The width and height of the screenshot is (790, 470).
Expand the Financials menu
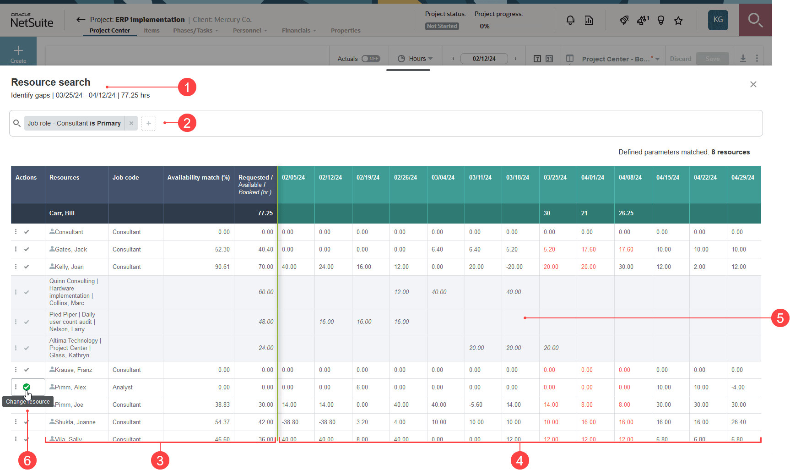[x=299, y=31]
